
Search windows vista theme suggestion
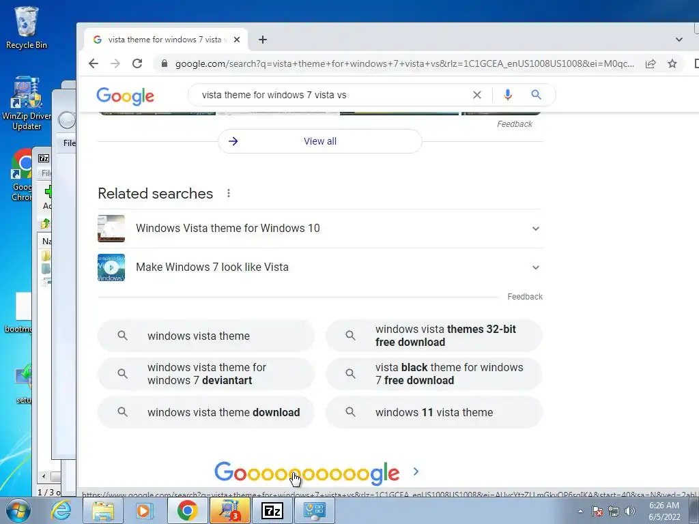206,336
